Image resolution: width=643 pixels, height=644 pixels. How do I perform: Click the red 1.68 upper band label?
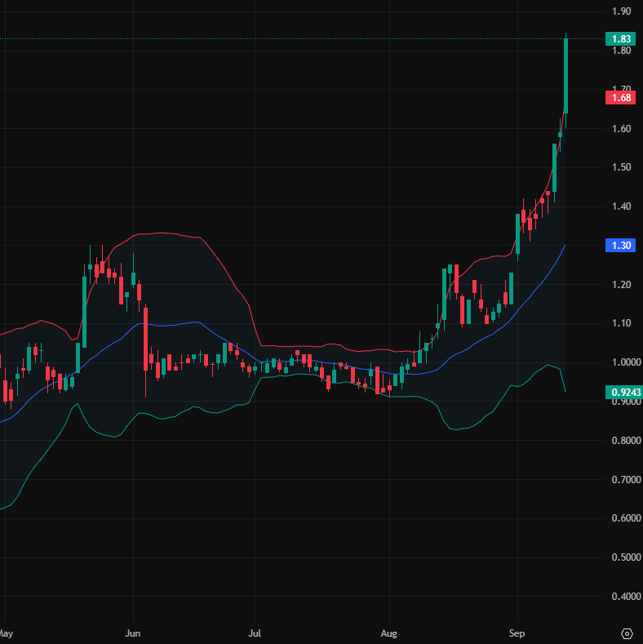[620, 98]
